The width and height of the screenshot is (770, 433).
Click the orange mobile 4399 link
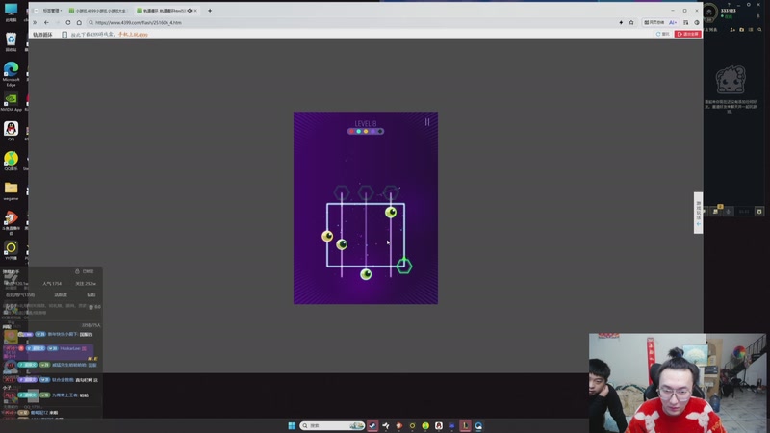click(x=133, y=35)
